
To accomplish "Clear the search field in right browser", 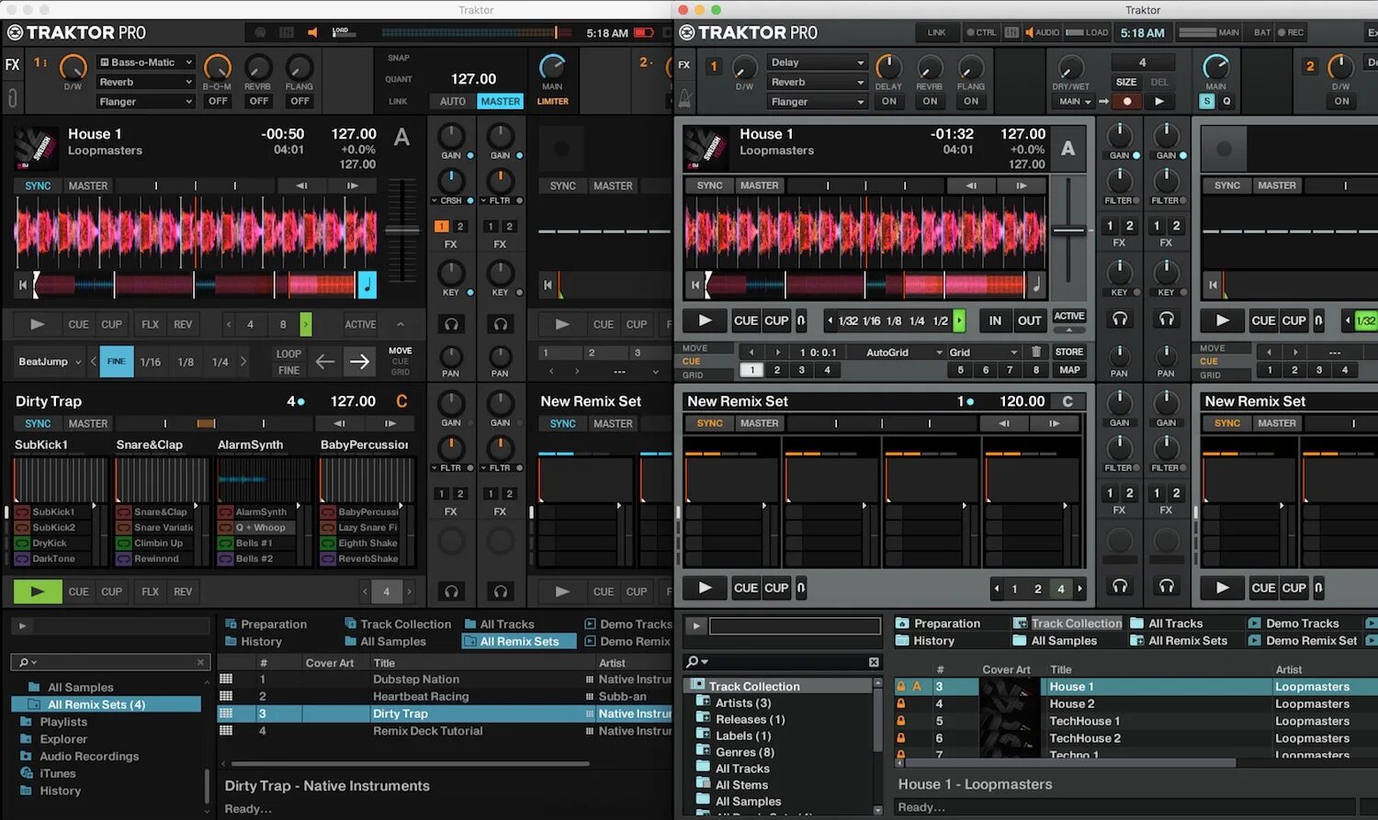I will [874, 662].
